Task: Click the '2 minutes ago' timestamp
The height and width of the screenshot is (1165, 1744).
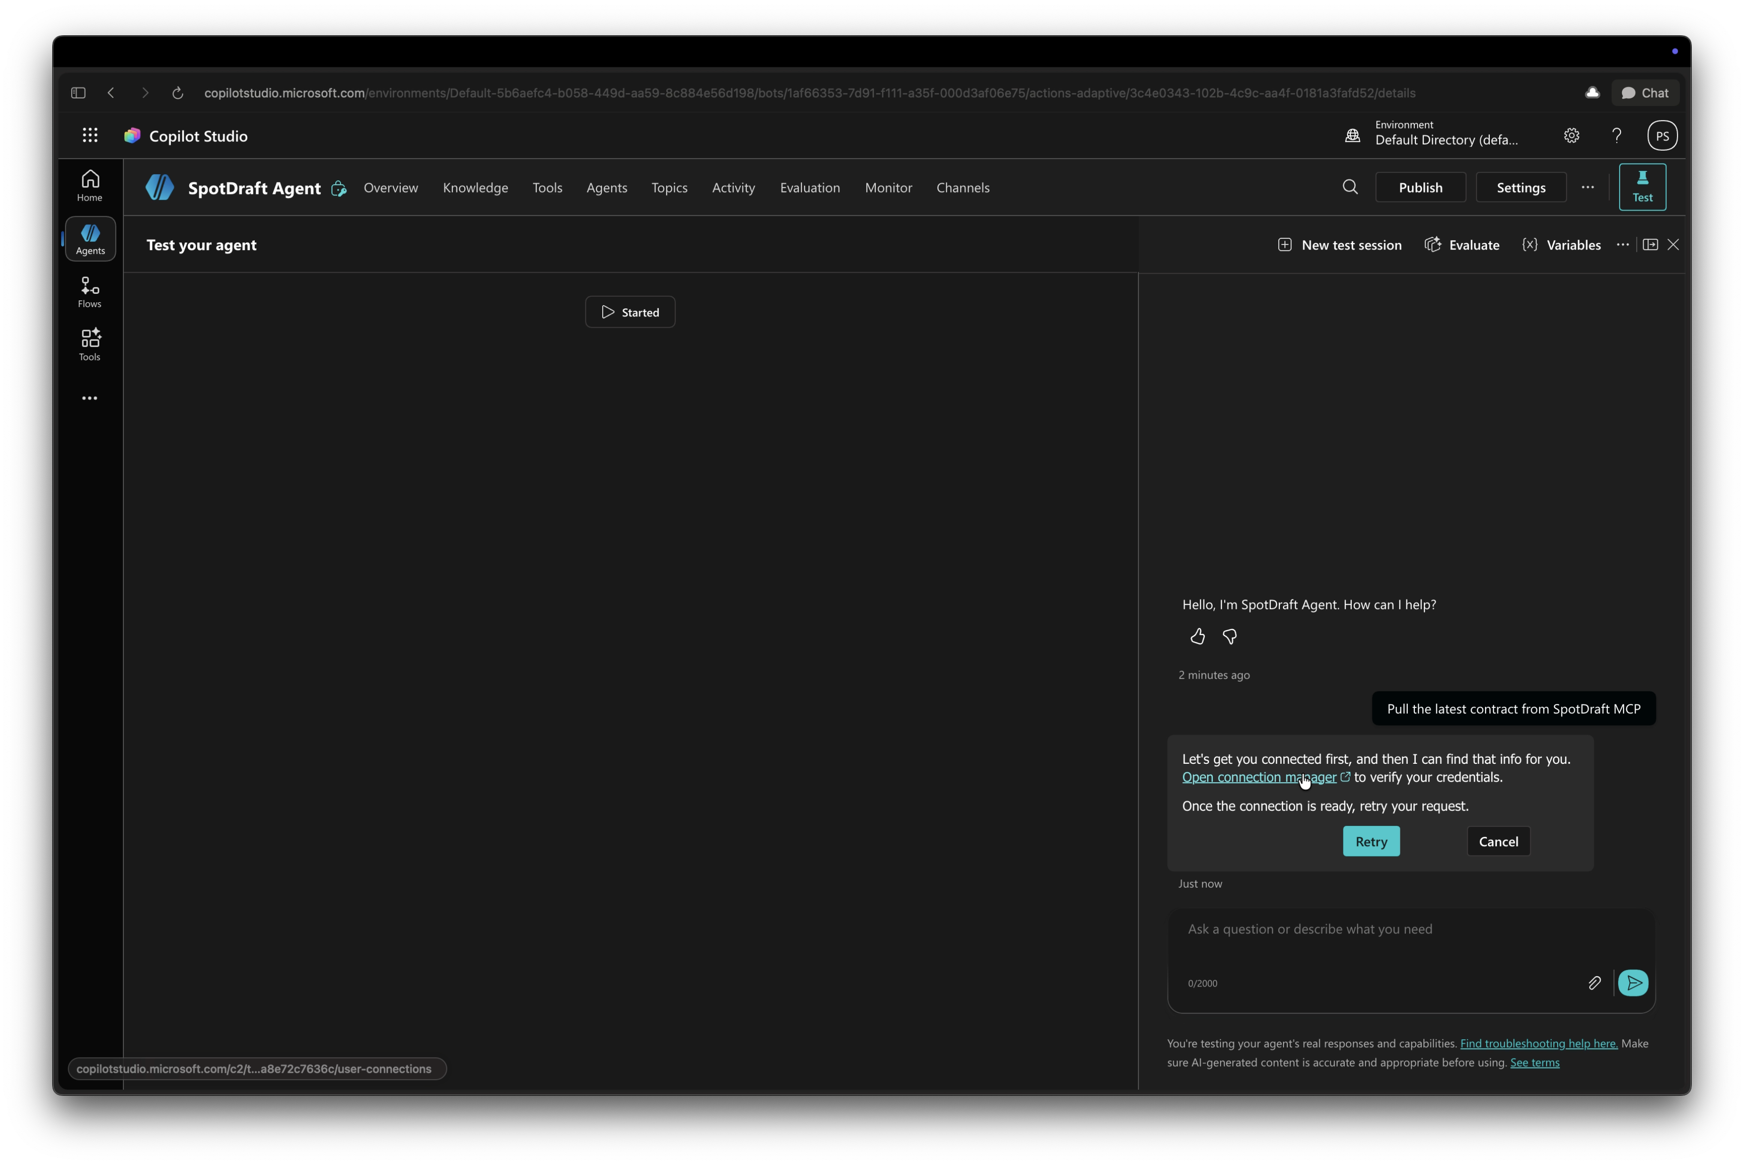Action: point(1214,675)
